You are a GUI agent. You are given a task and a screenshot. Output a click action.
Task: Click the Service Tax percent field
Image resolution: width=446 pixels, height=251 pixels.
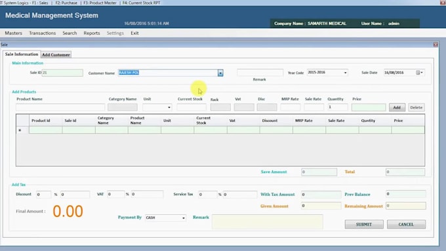(x=208, y=195)
